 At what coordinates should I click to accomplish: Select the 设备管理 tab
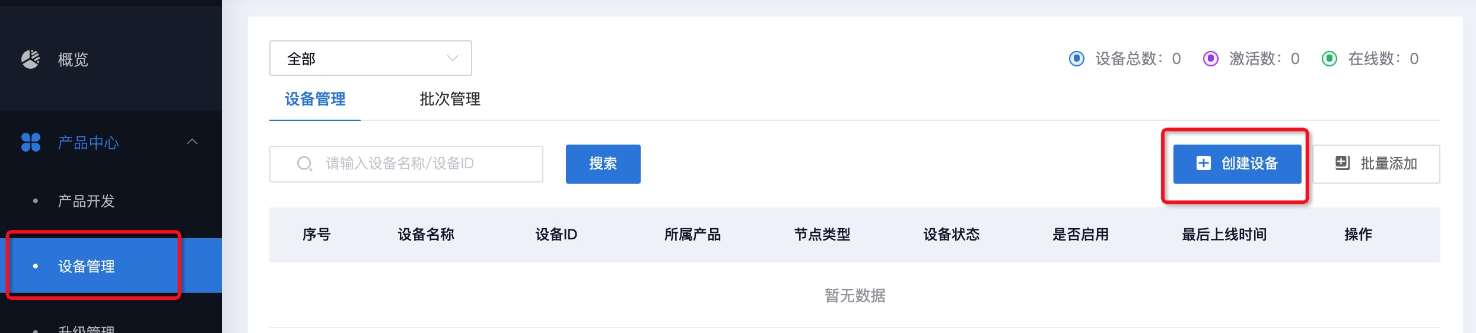click(x=315, y=99)
